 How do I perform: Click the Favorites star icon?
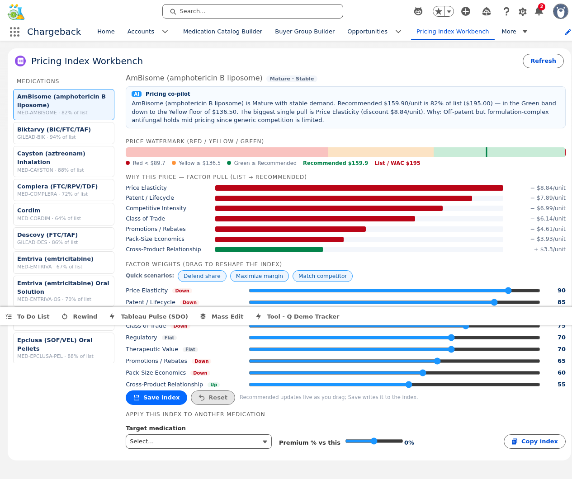click(439, 11)
